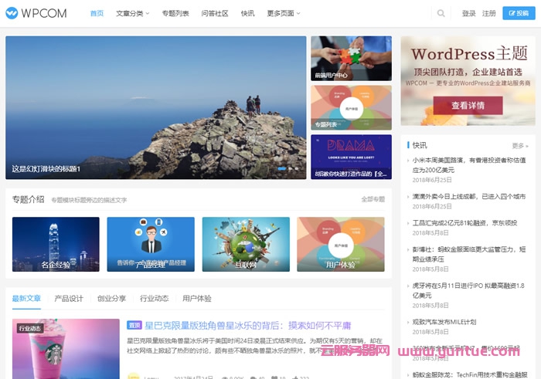The height and width of the screenshot is (379, 541).
Task: Click 查看详情 button on WordPress banner
Action: [x=468, y=105]
